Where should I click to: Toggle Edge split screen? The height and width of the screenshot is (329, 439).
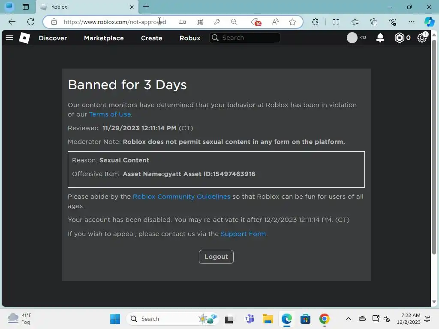tap(336, 22)
